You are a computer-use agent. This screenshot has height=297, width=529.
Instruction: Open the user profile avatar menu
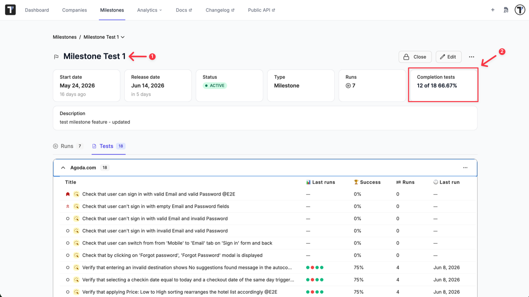coord(519,10)
